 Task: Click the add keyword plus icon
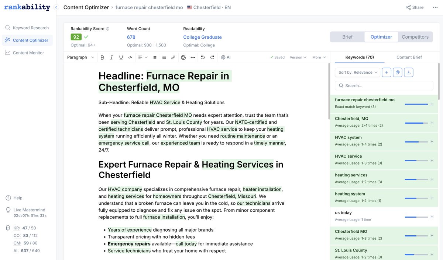coord(387,73)
